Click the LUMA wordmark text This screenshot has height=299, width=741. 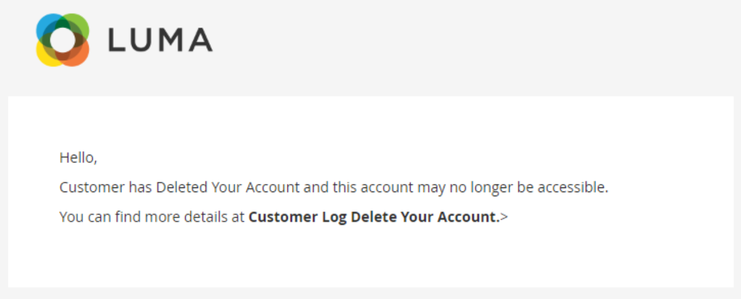coord(160,40)
